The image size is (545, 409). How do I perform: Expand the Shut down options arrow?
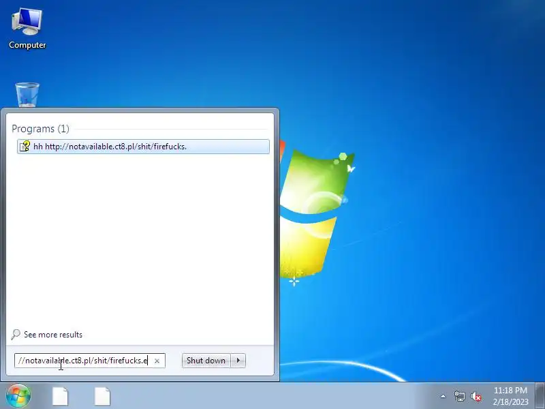(x=238, y=361)
